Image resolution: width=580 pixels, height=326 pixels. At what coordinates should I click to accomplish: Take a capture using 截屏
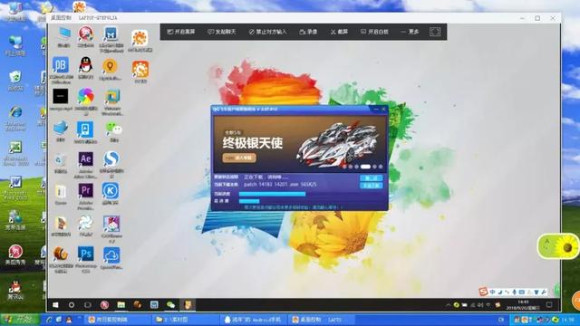(339, 32)
